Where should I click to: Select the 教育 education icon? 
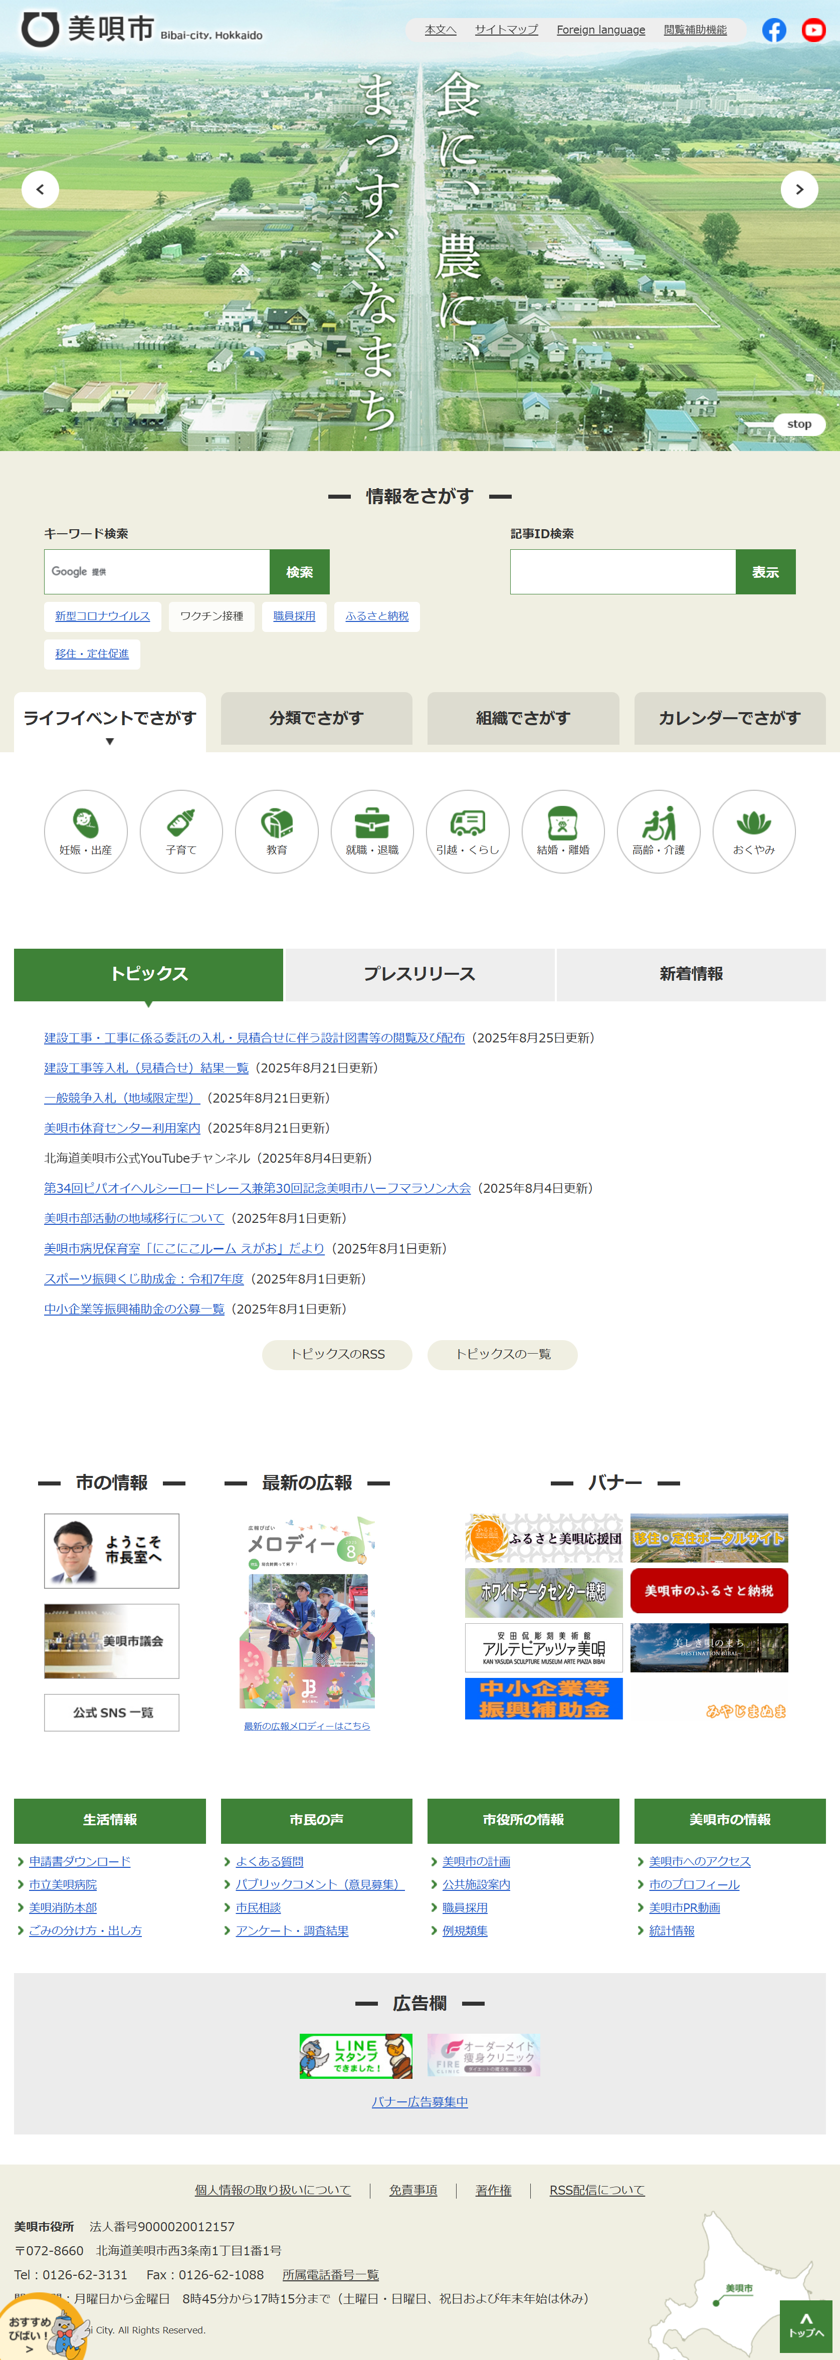click(x=277, y=832)
